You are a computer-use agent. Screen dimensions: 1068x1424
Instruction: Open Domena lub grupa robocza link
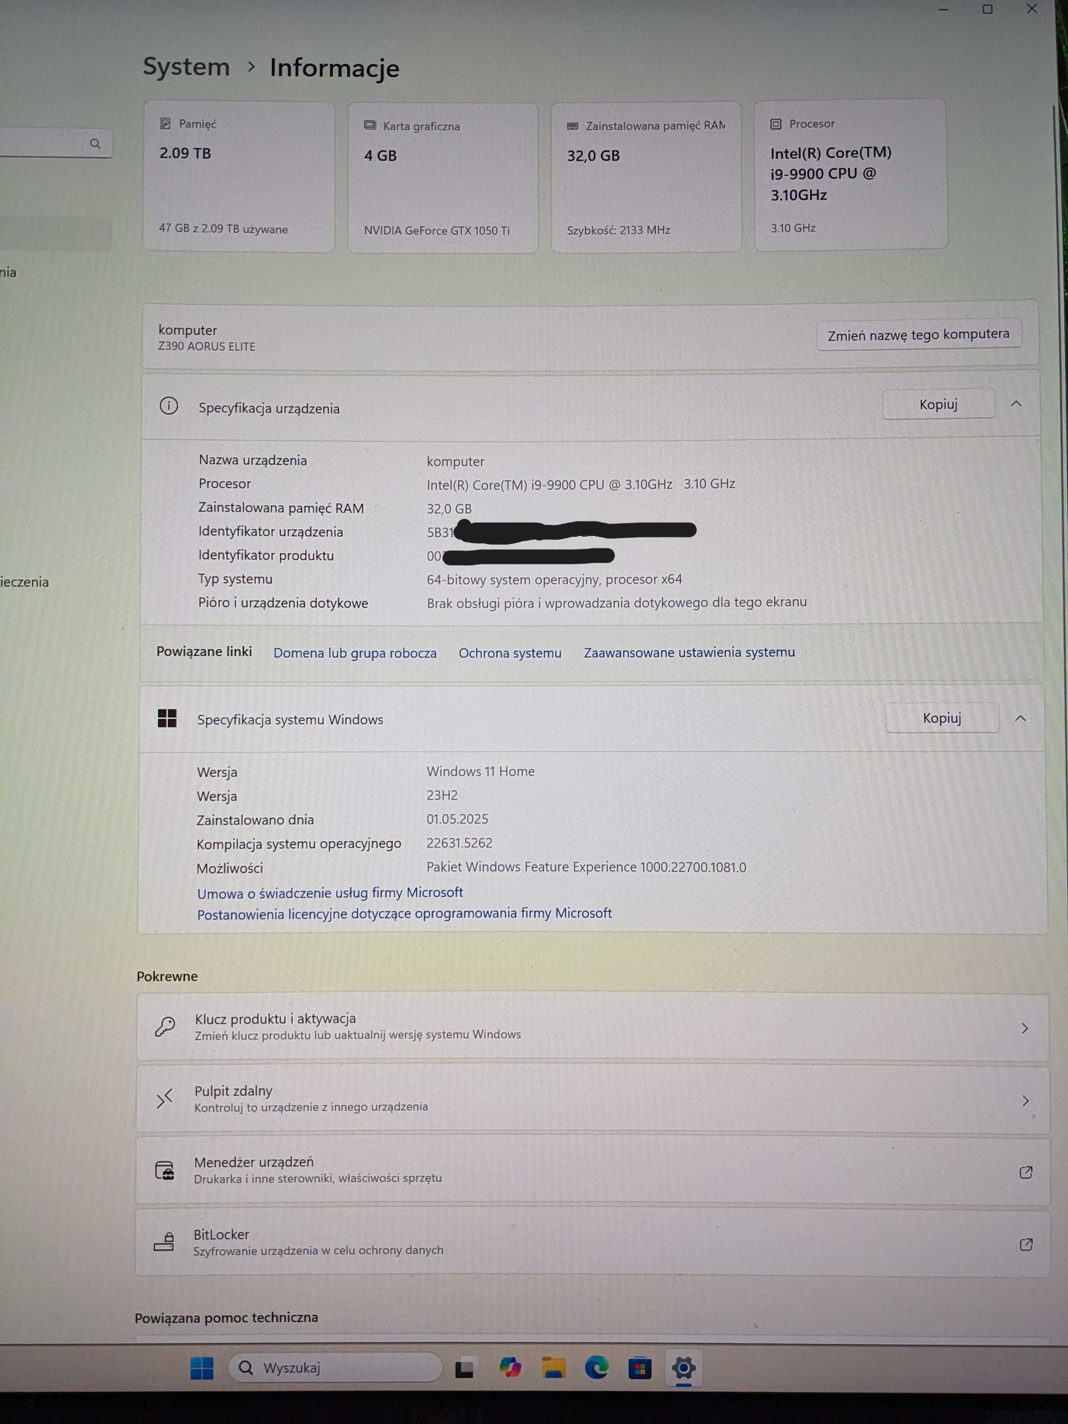coord(355,653)
